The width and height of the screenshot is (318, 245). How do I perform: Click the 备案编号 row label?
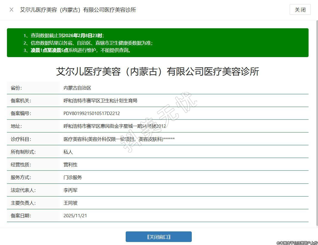(21, 113)
